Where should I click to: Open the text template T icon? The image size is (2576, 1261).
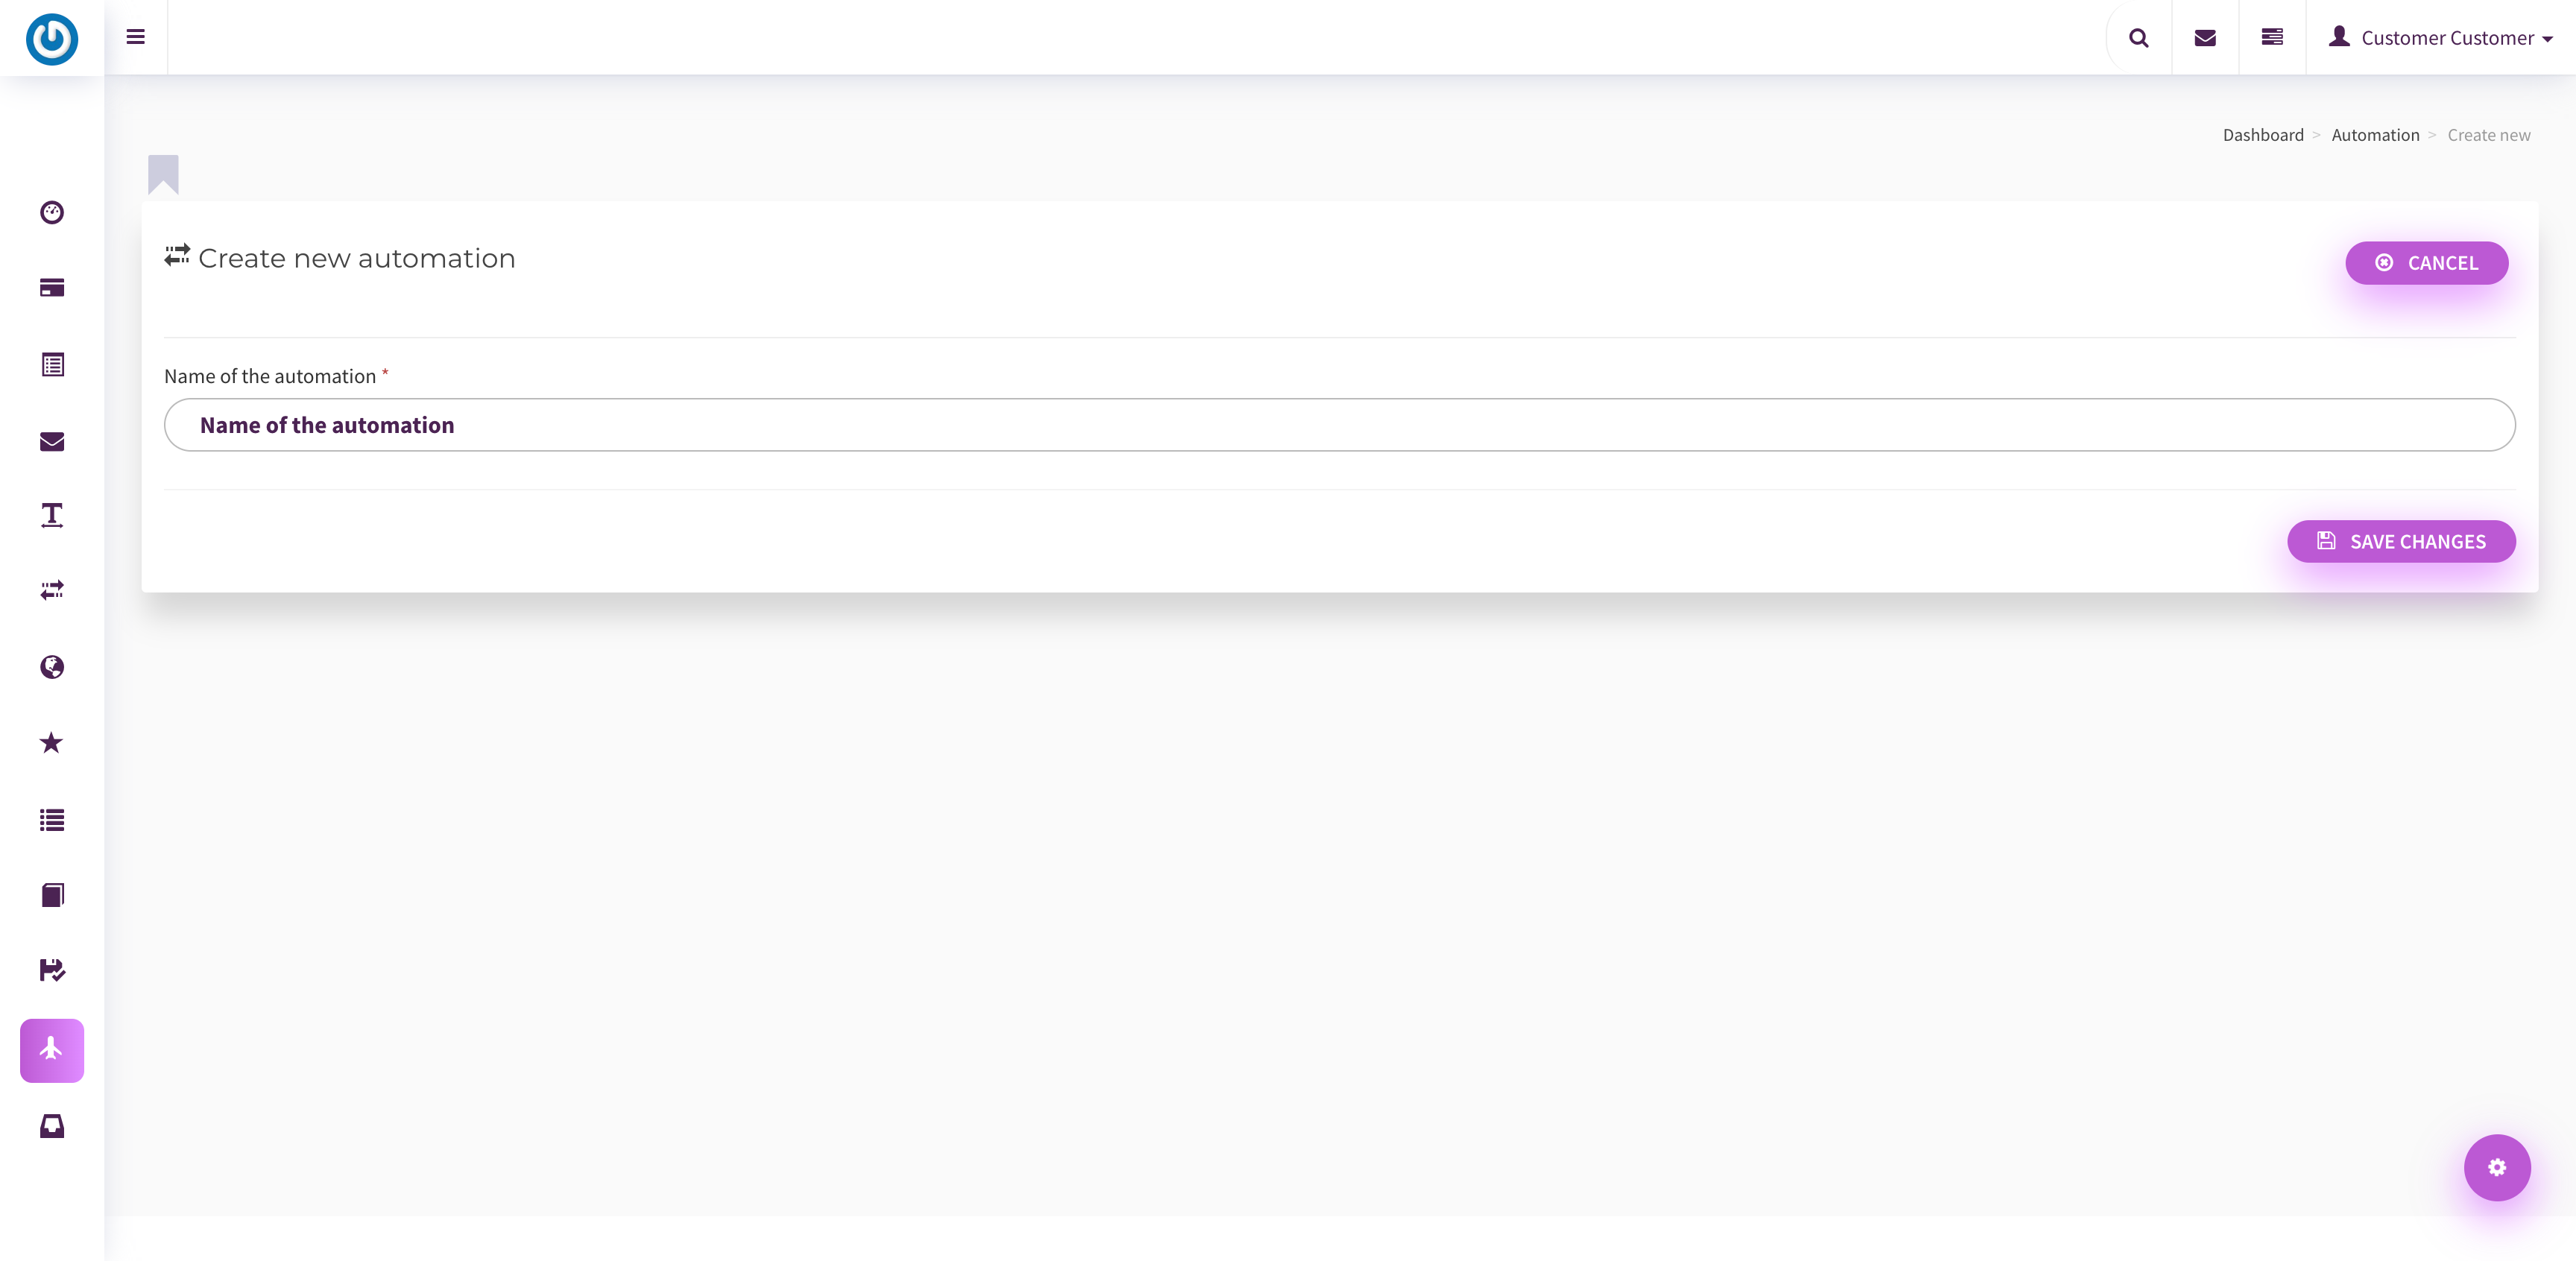click(52, 515)
